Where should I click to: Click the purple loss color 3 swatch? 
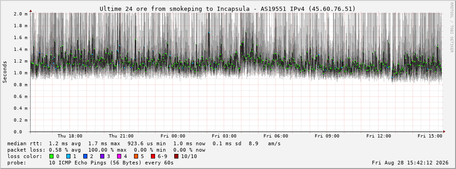click(102, 156)
